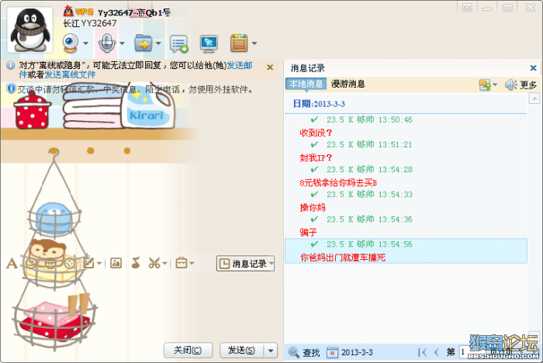Viewport: 543px width, 363px height.
Task: Click the 发送离线文件 link
Action: (70, 74)
